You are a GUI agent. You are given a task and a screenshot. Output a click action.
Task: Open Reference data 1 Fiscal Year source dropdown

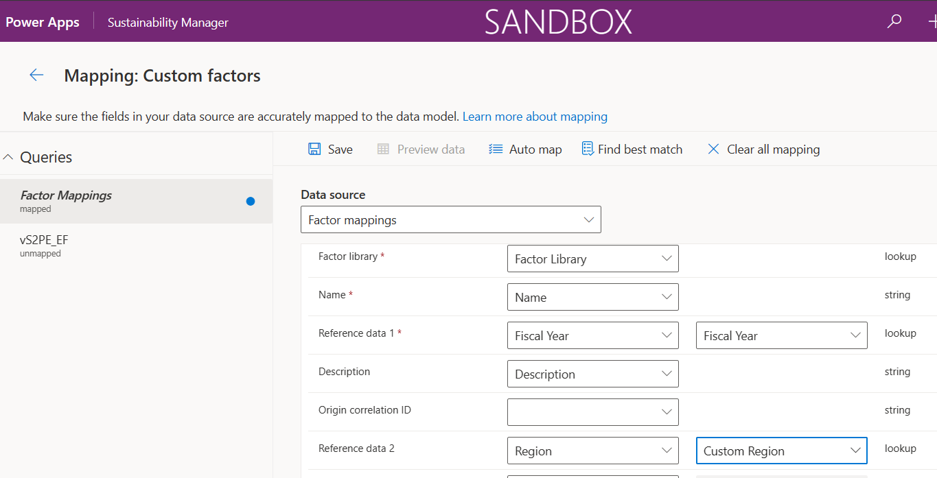coord(593,335)
